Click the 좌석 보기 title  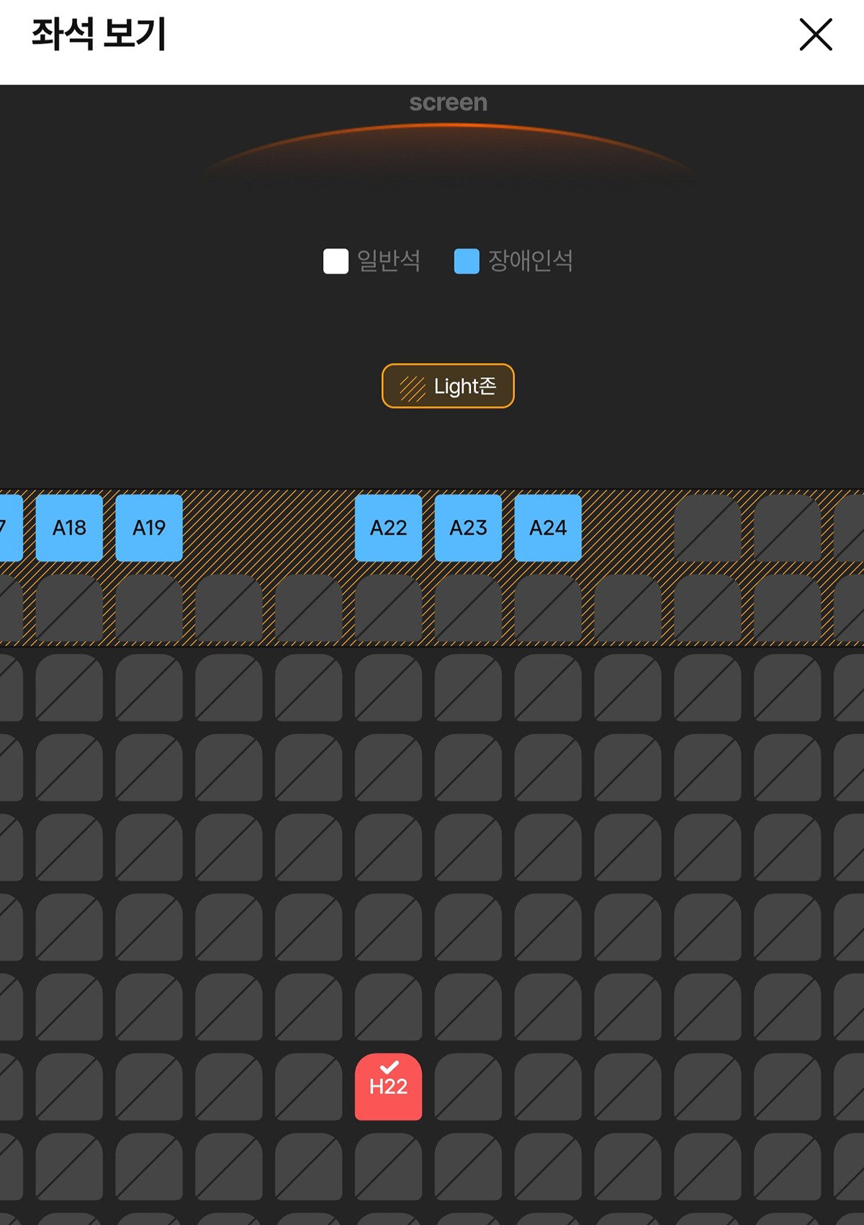pos(99,35)
